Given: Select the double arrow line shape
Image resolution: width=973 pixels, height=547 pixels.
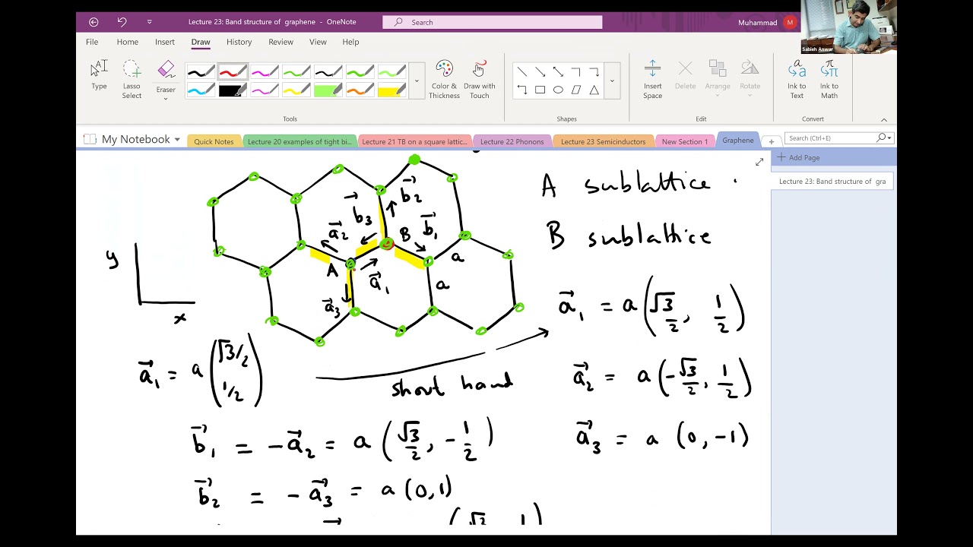Looking at the screenshot, I should (x=558, y=71).
